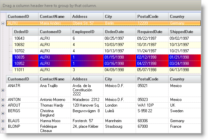Sort orders by the ShippedDate header

click(x=184, y=32)
